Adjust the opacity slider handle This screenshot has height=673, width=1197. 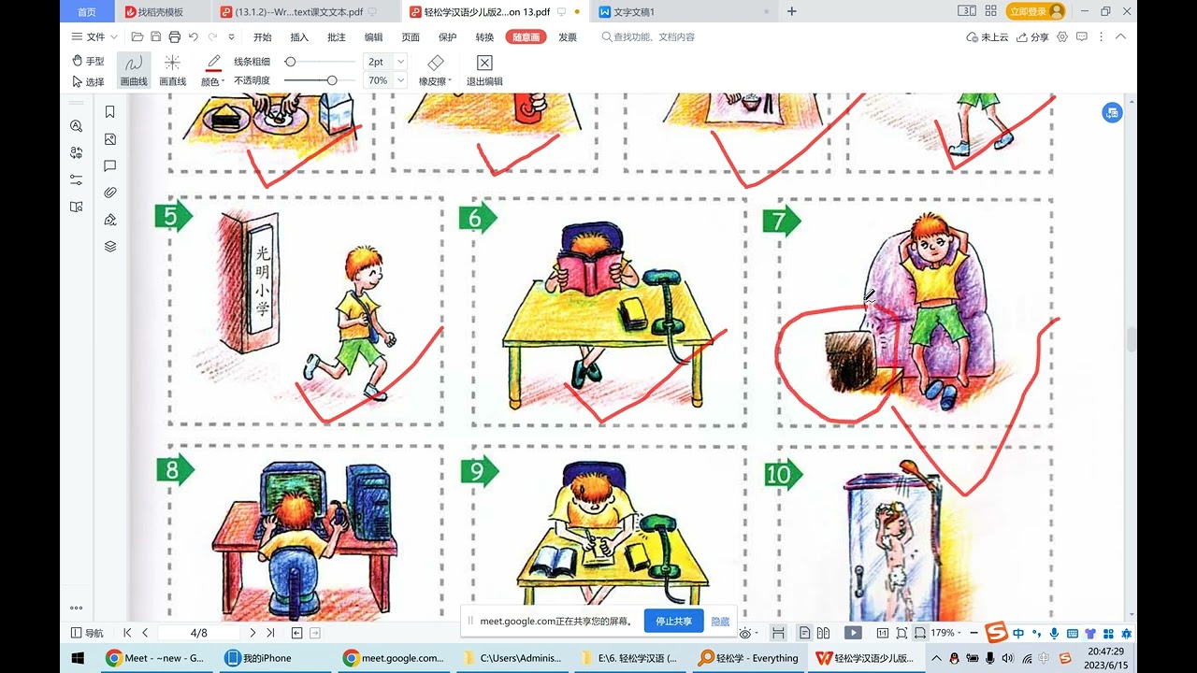332,80
